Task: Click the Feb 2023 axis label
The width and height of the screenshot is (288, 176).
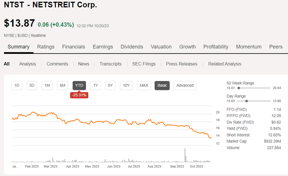Action: [32, 166]
